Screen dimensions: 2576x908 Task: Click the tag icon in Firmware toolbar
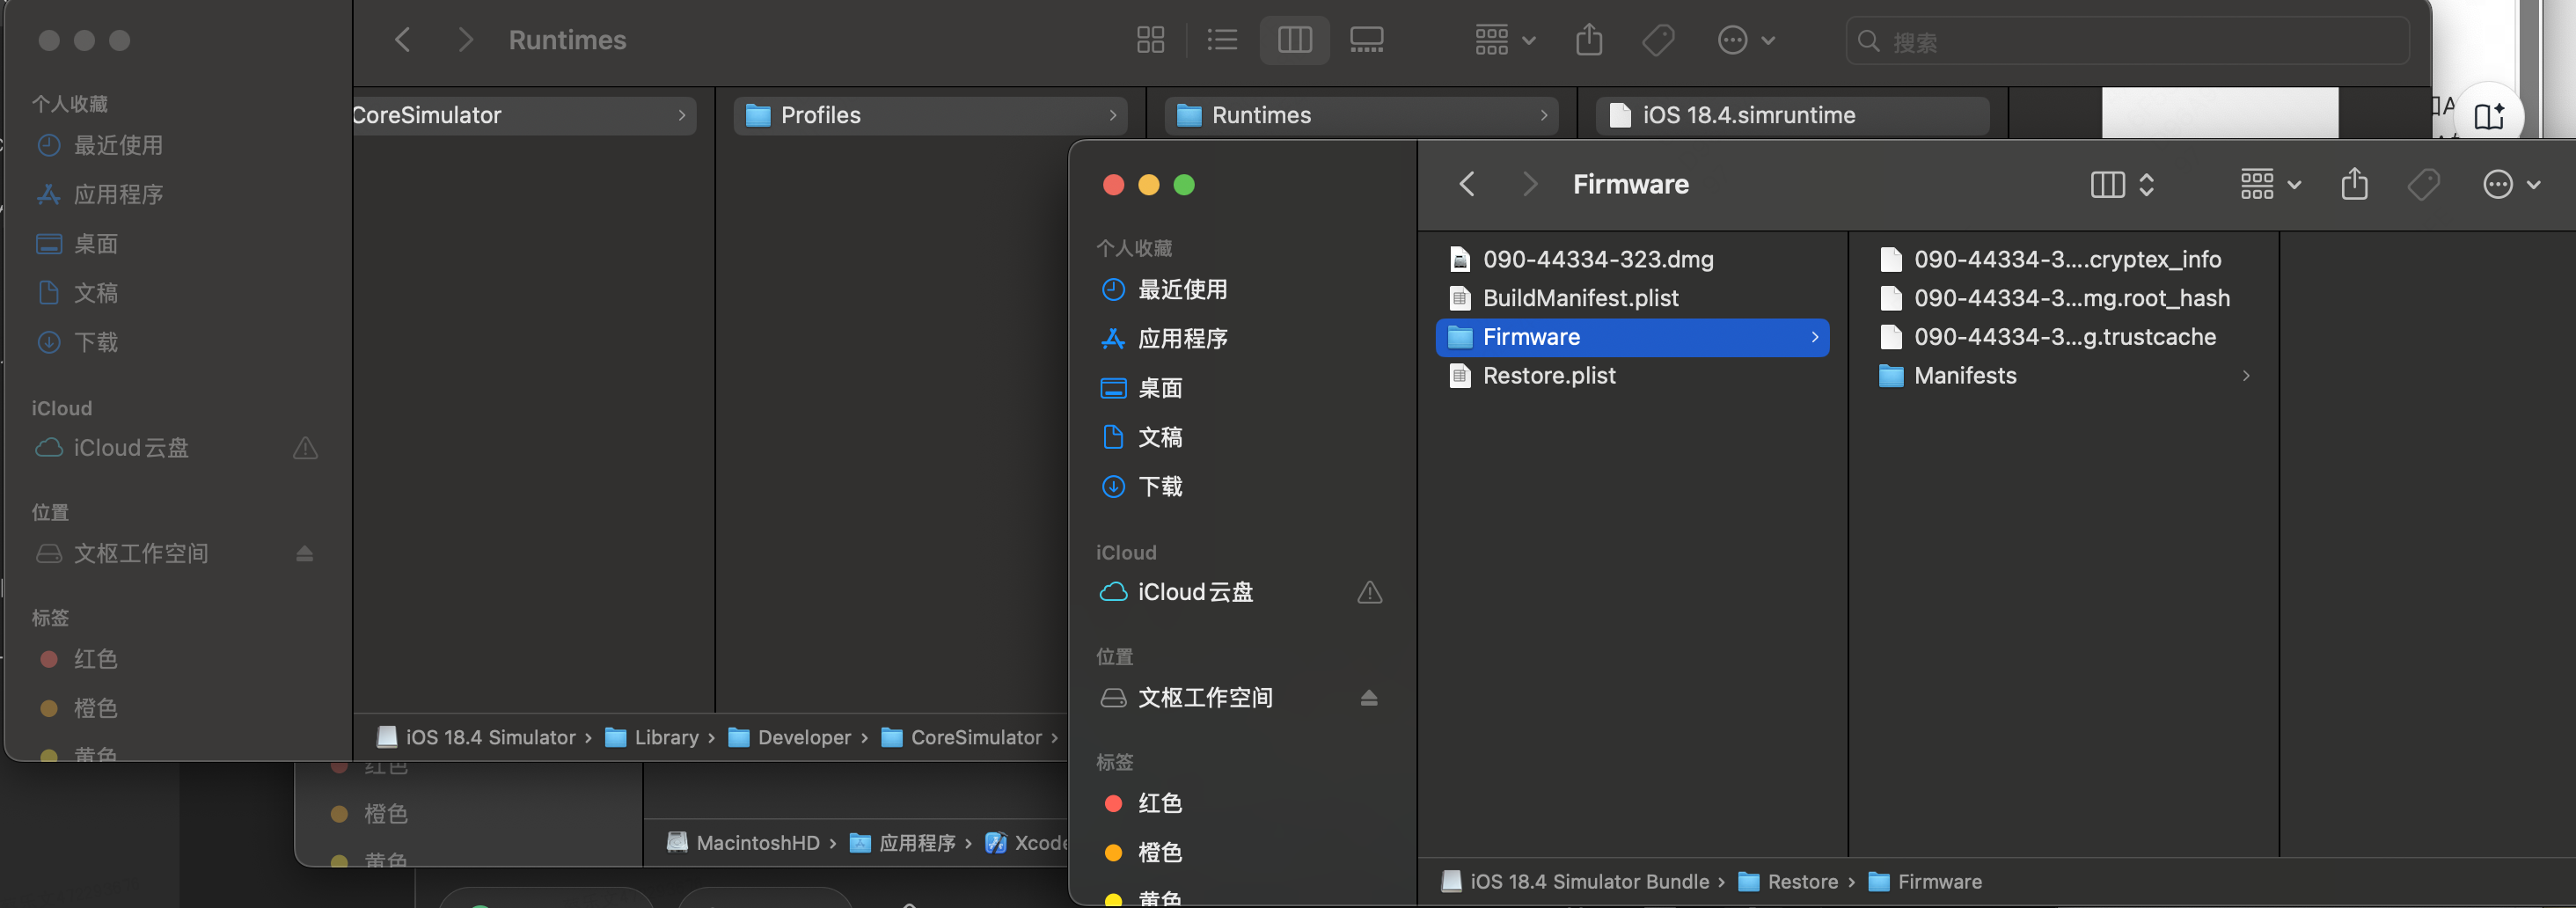pyautogui.click(x=2423, y=185)
